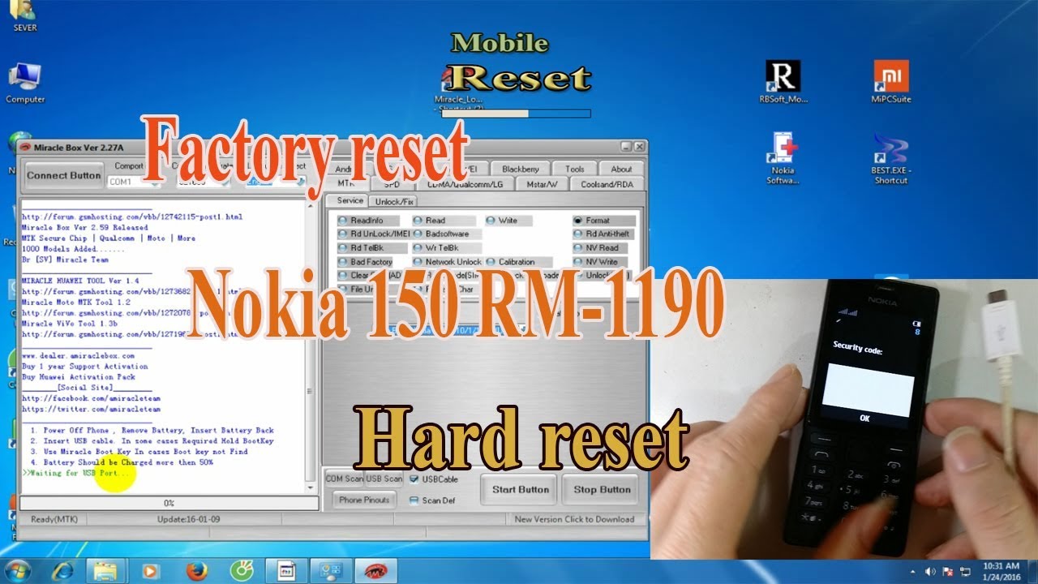Open the SEVER folder on desktop
The image size is (1038, 584).
coord(25,15)
